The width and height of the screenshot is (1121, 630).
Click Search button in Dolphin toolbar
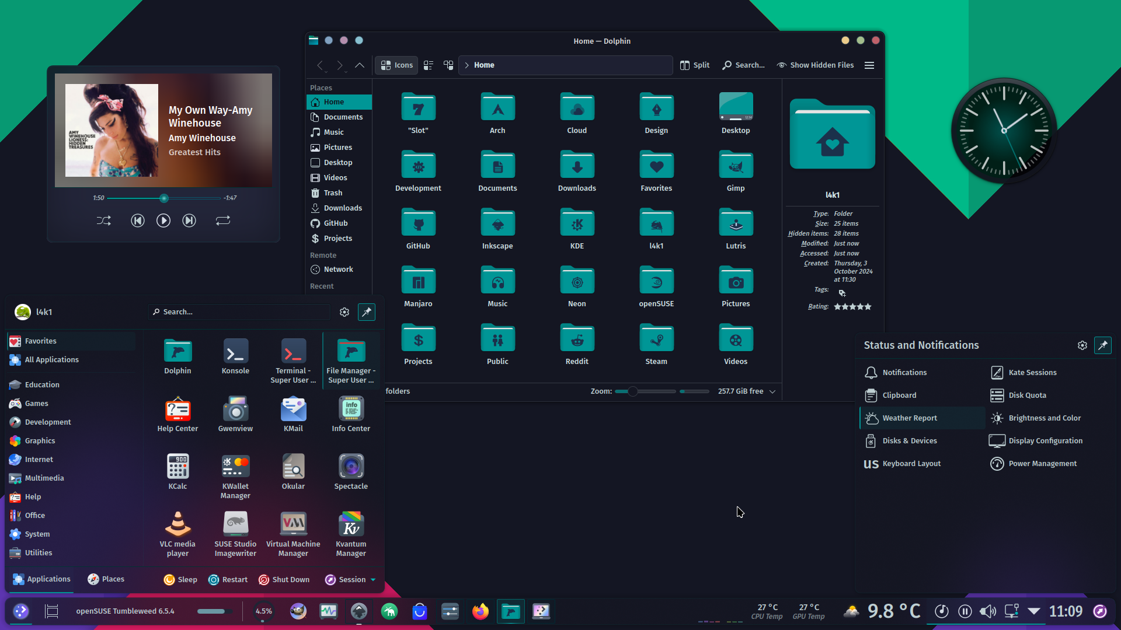(743, 65)
